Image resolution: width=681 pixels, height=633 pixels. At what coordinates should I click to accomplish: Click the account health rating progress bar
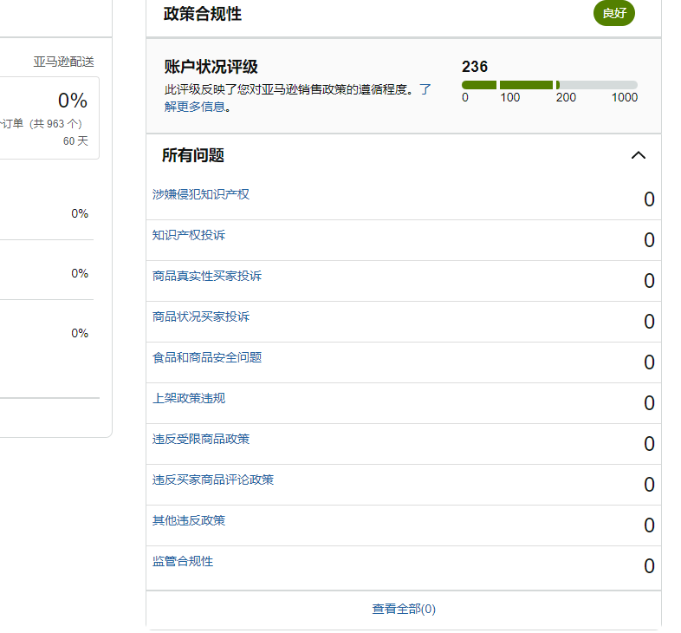point(549,85)
